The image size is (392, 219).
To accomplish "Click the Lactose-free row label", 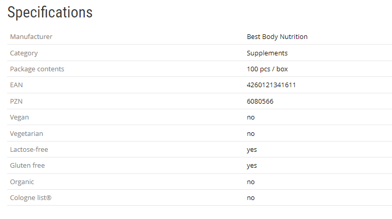I will click(29, 150).
